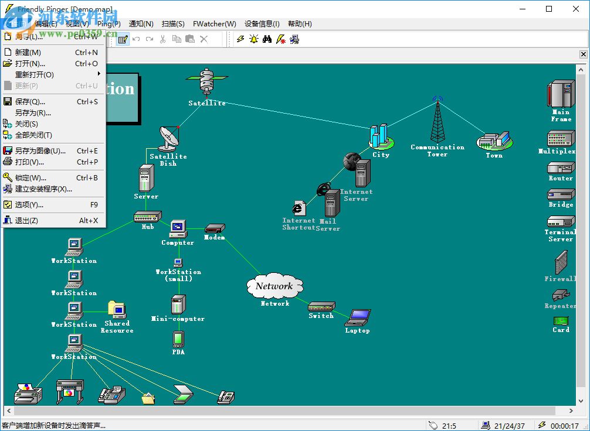Screen dimensions: 590x431
Task: Click the lightning ping toolbar icon
Action: [240, 39]
